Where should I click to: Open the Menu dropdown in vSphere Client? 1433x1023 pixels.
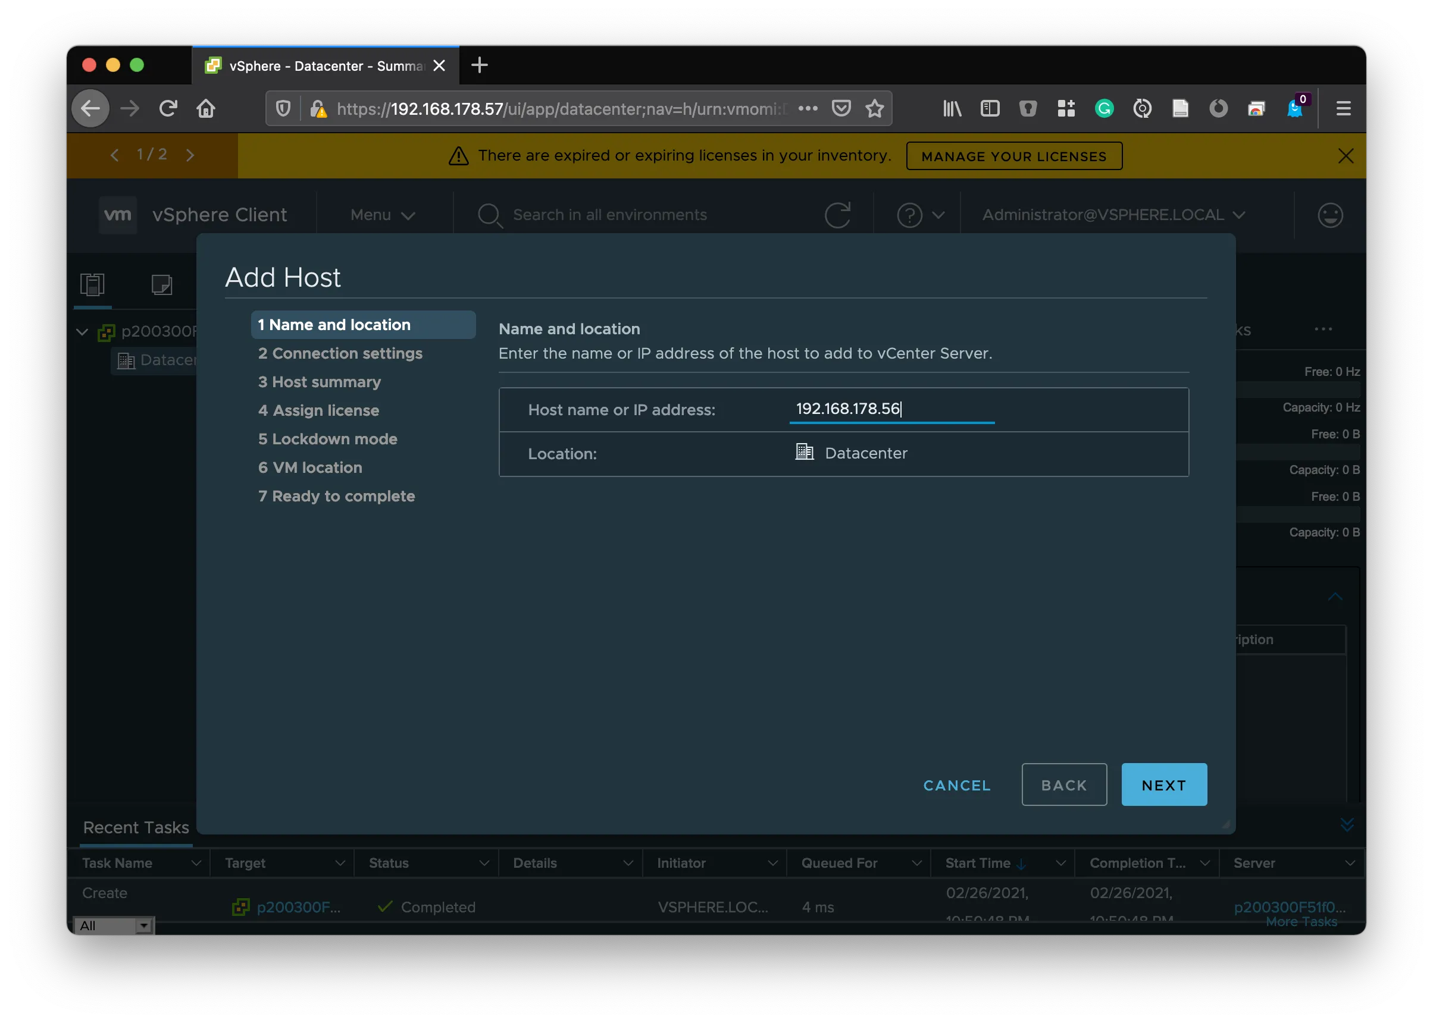[x=382, y=215]
